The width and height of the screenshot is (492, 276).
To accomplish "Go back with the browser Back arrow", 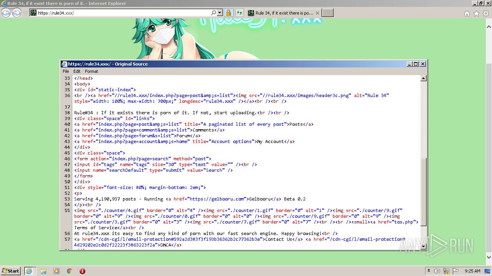I will tap(6, 13).
